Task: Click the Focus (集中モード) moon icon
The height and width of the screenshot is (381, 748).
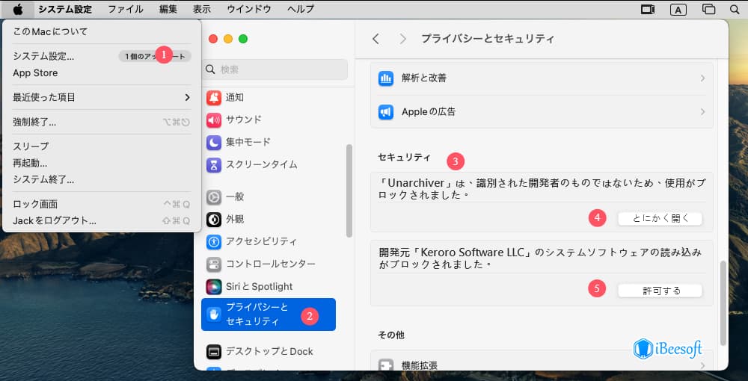Action: pyautogui.click(x=214, y=143)
